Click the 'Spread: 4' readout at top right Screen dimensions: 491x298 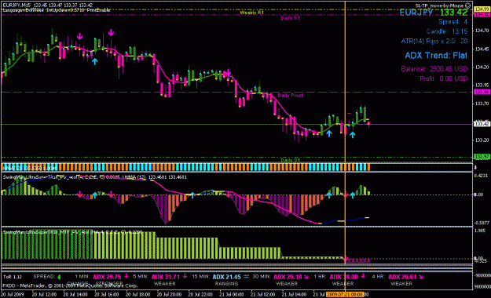(x=453, y=22)
